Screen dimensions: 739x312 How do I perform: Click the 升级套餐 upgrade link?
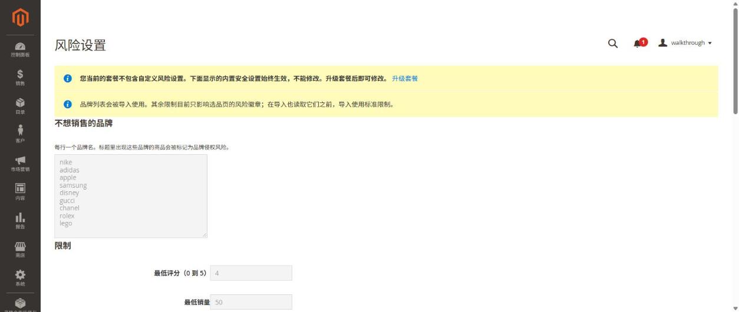tap(405, 78)
